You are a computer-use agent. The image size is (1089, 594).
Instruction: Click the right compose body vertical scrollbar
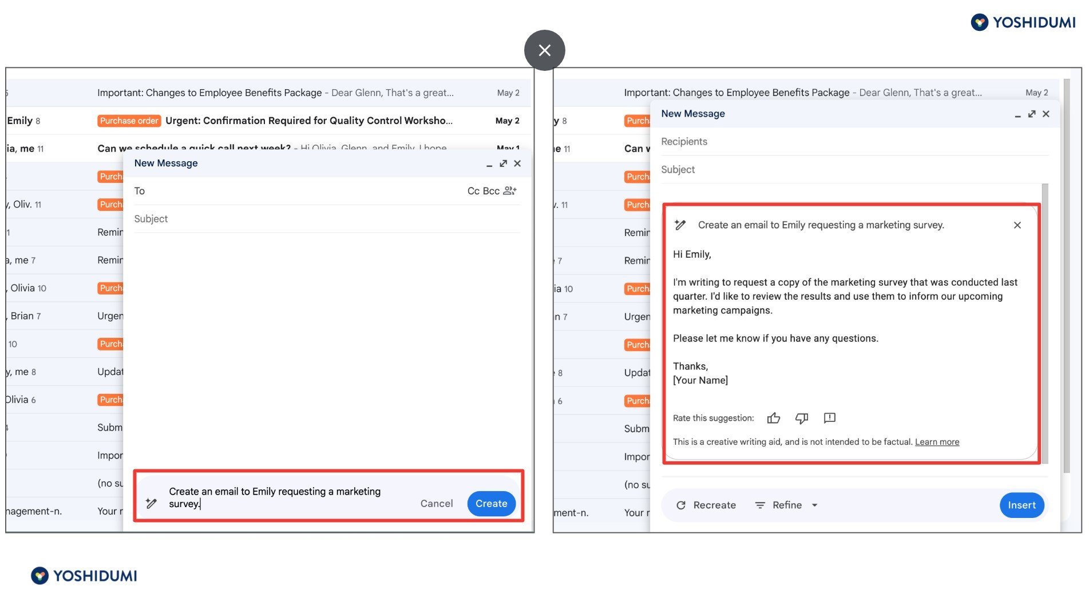tap(1045, 323)
